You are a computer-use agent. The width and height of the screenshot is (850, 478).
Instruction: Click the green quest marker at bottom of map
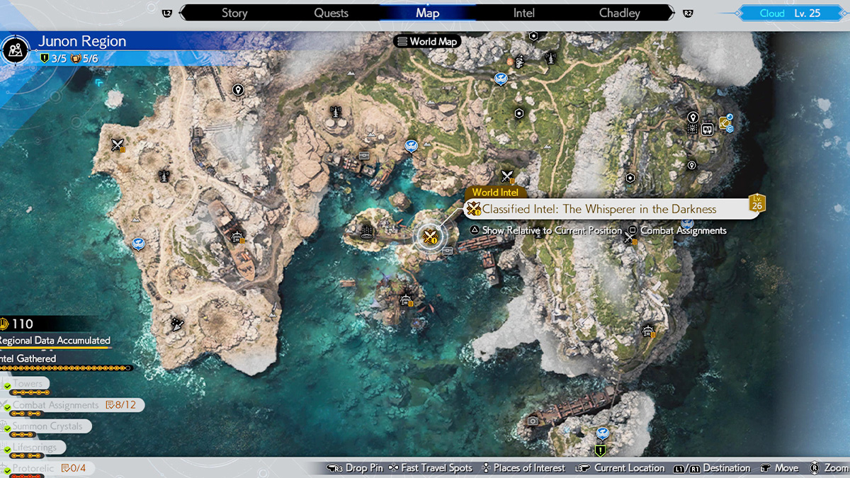pyautogui.click(x=600, y=450)
